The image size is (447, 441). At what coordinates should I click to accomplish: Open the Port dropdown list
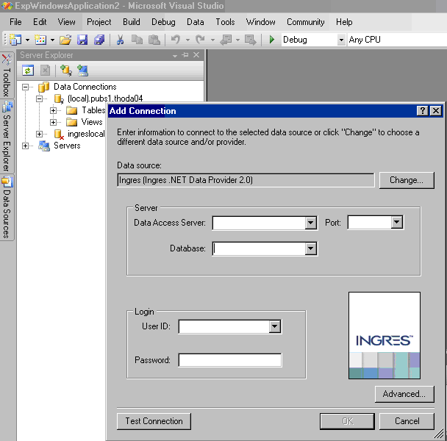pyautogui.click(x=397, y=223)
